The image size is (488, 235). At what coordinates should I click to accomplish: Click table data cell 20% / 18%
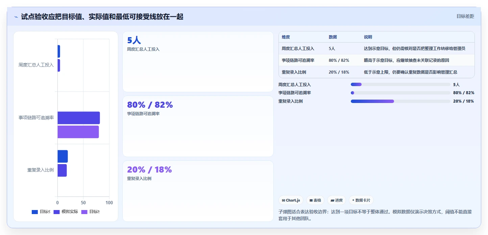[x=339, y=72]
